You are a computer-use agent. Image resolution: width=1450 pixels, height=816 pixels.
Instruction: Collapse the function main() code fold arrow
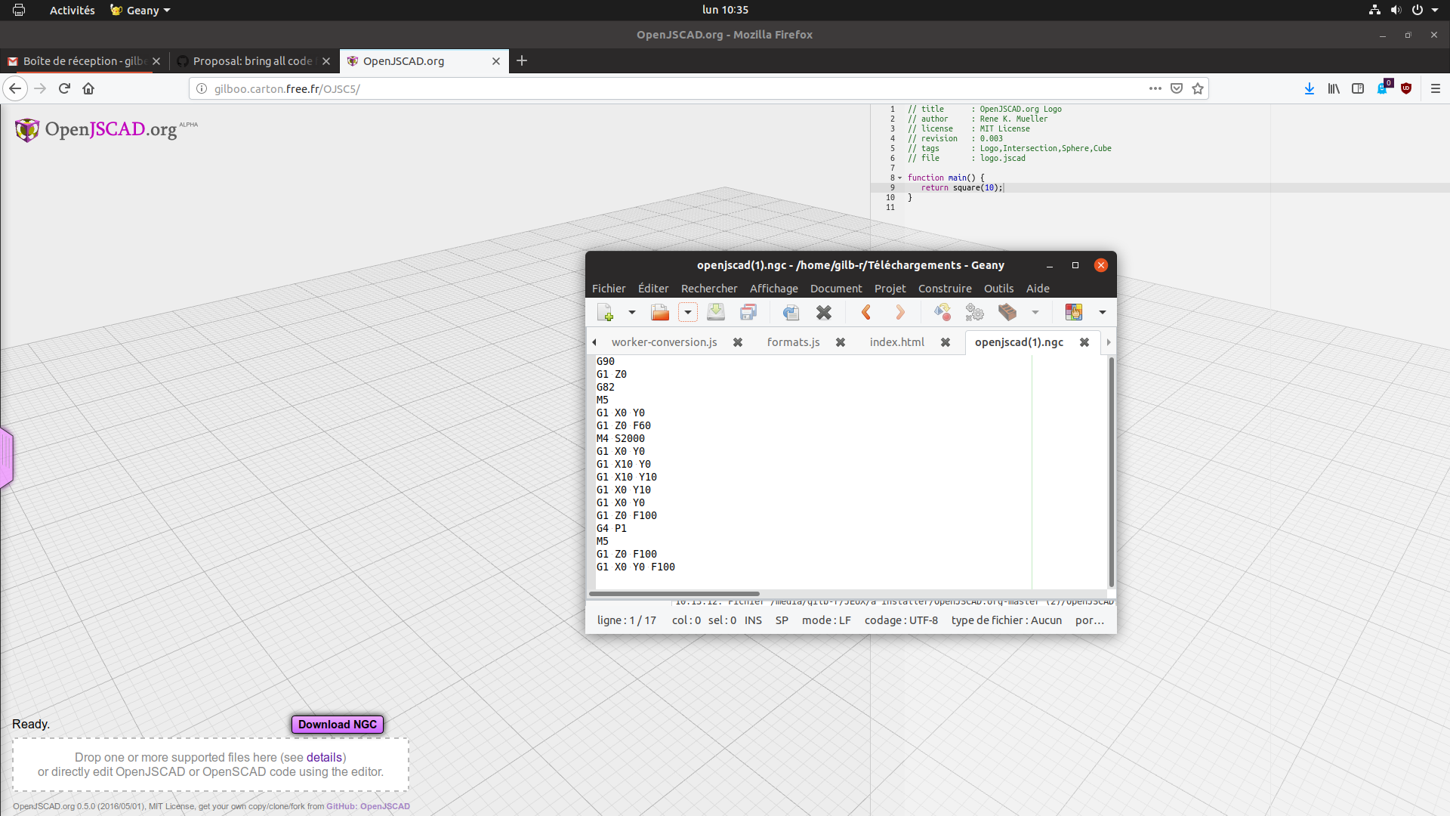coord(900,178)
